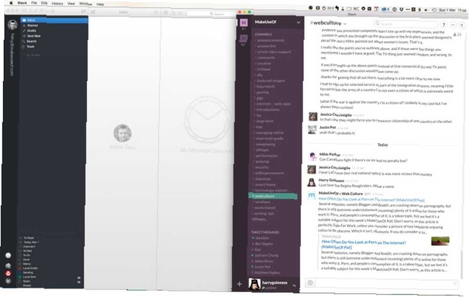The height and width of the screenshot is (297, 469).
Task: Click the plus icon to add a team
Action: click(x=239, y=284)
